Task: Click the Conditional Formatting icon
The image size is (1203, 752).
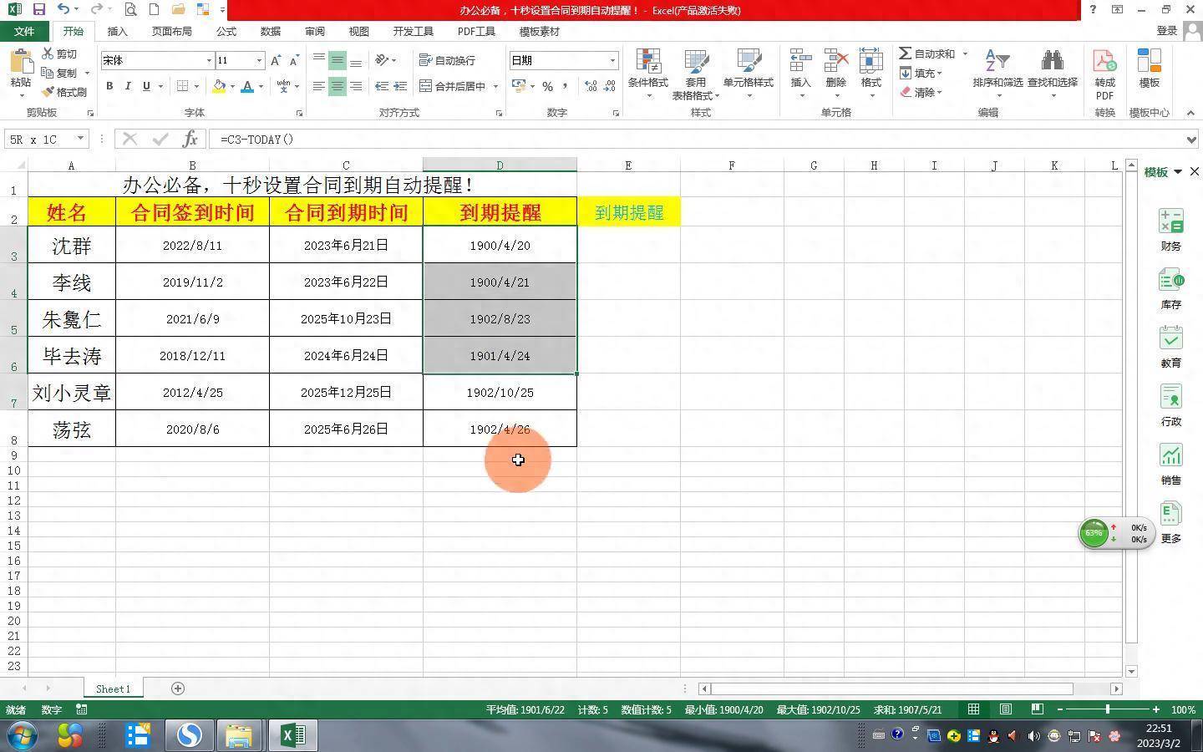Action: (647, 62)
